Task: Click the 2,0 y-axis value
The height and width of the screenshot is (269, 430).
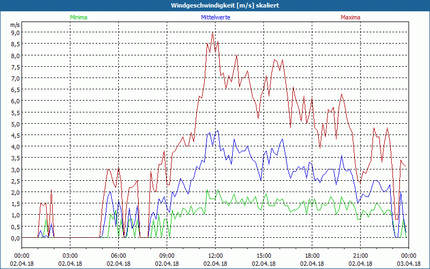Action: tap(15, 193)
